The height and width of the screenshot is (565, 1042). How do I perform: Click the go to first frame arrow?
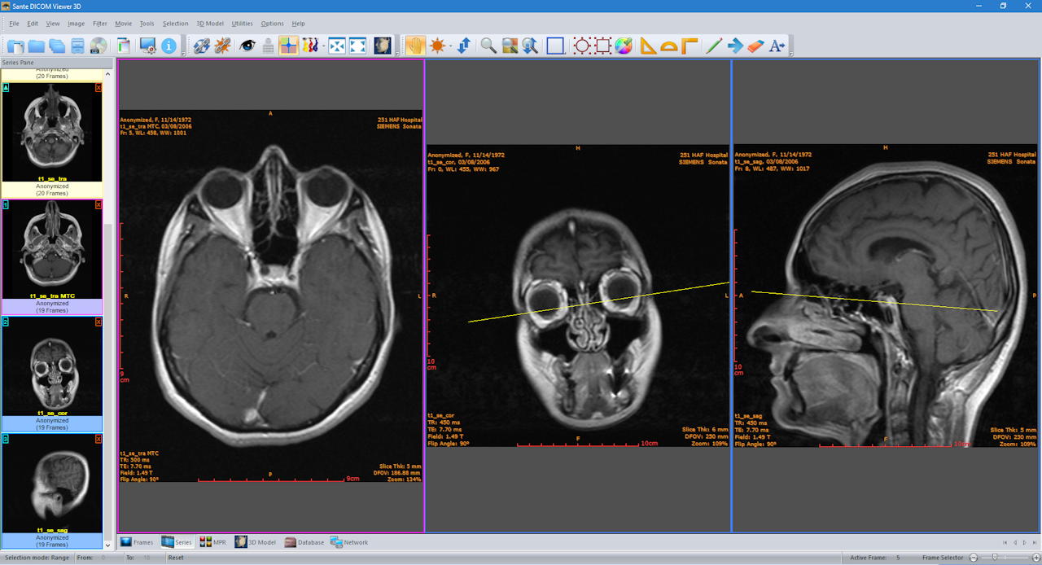tap(1005, 542)
